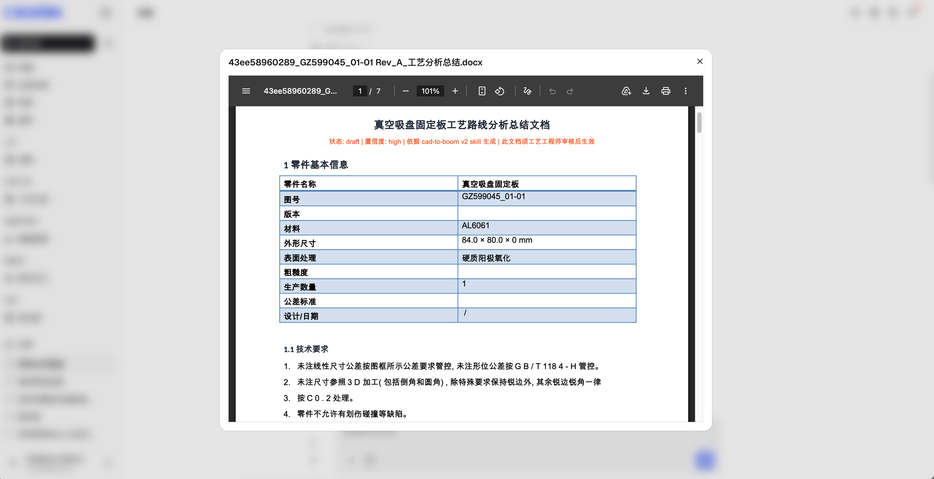The height and width of the screenshot is (479, 934).
Task: Click the undo arrow in toolbar
Action: (x=552, y=91)
